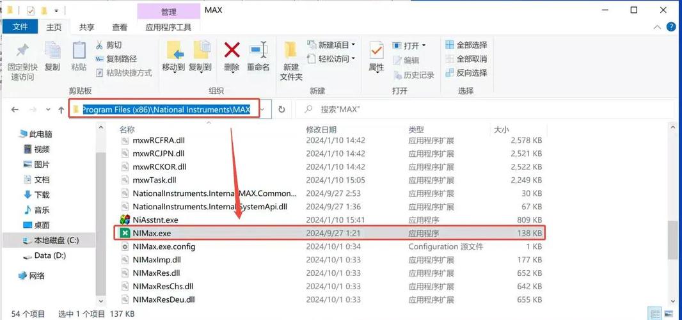Open the quick access toolbar customize dropdown
Image resolution: width=682 pixels, height=320 pixels.
point(56,10)
